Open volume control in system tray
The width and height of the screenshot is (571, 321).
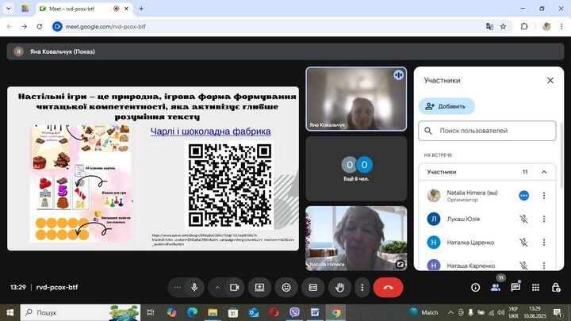click(x=501, y=312)
